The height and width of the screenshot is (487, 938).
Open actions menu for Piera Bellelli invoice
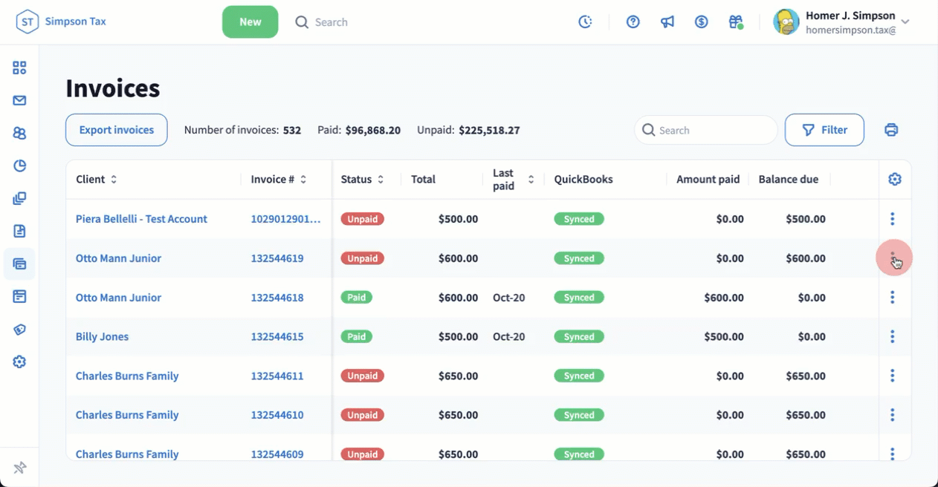(892, 219)
